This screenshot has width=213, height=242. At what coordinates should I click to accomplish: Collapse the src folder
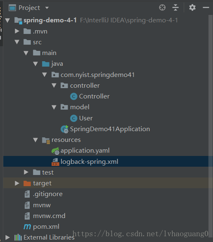click(17, 42)
